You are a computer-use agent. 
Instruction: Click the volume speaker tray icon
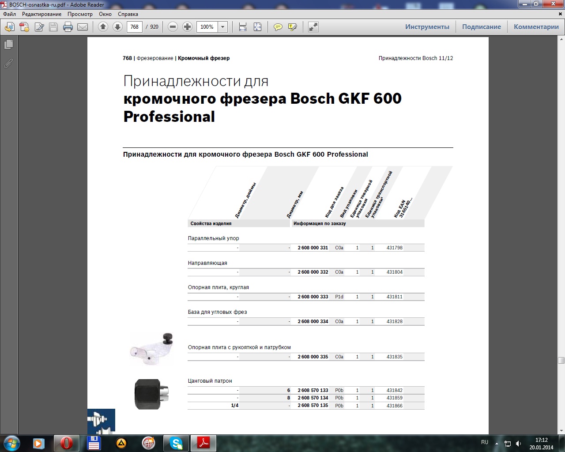[518, 443]
